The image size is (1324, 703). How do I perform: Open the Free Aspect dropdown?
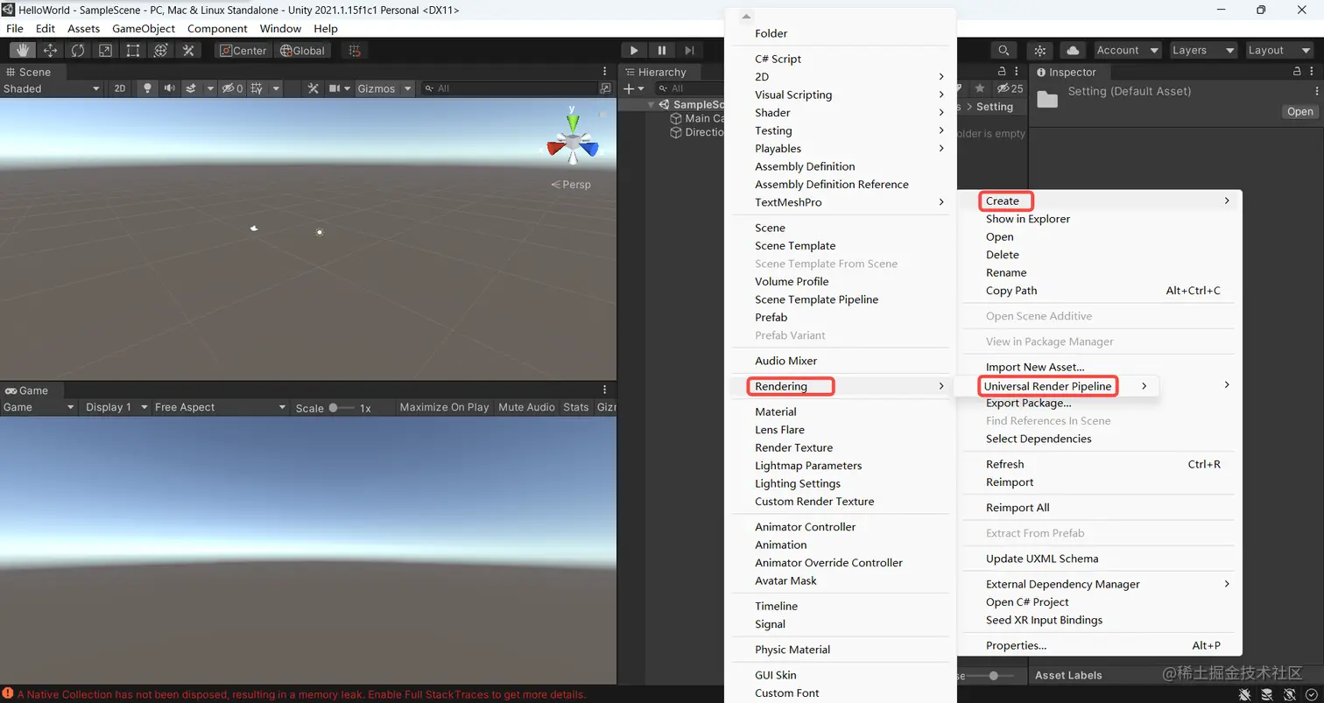[x=220, y=407]
